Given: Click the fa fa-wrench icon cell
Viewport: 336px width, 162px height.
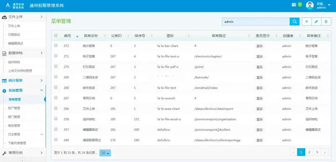Looking at the screenshot, I should pos(166,98).
